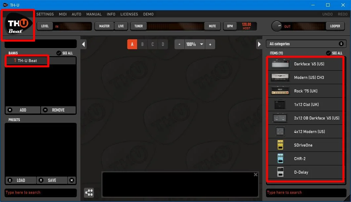Pick the 1x12 Clst (UK) cabinet icon
Screen dimensions: 351x202
click(280, 104)
